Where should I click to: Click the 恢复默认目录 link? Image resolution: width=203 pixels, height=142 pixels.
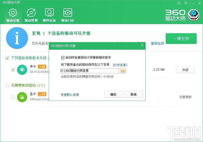tap(70, 95)
